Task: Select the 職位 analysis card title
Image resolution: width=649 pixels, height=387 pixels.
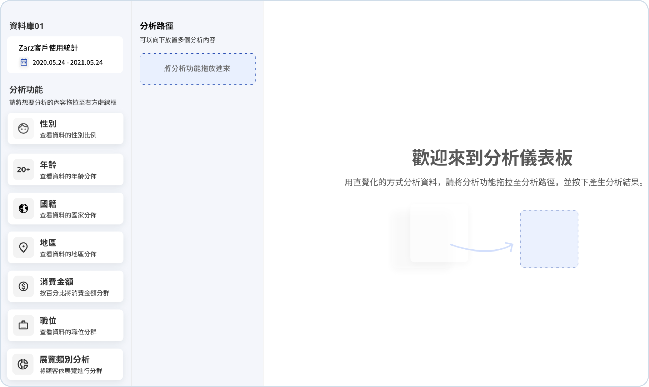Action: (48, 320)
